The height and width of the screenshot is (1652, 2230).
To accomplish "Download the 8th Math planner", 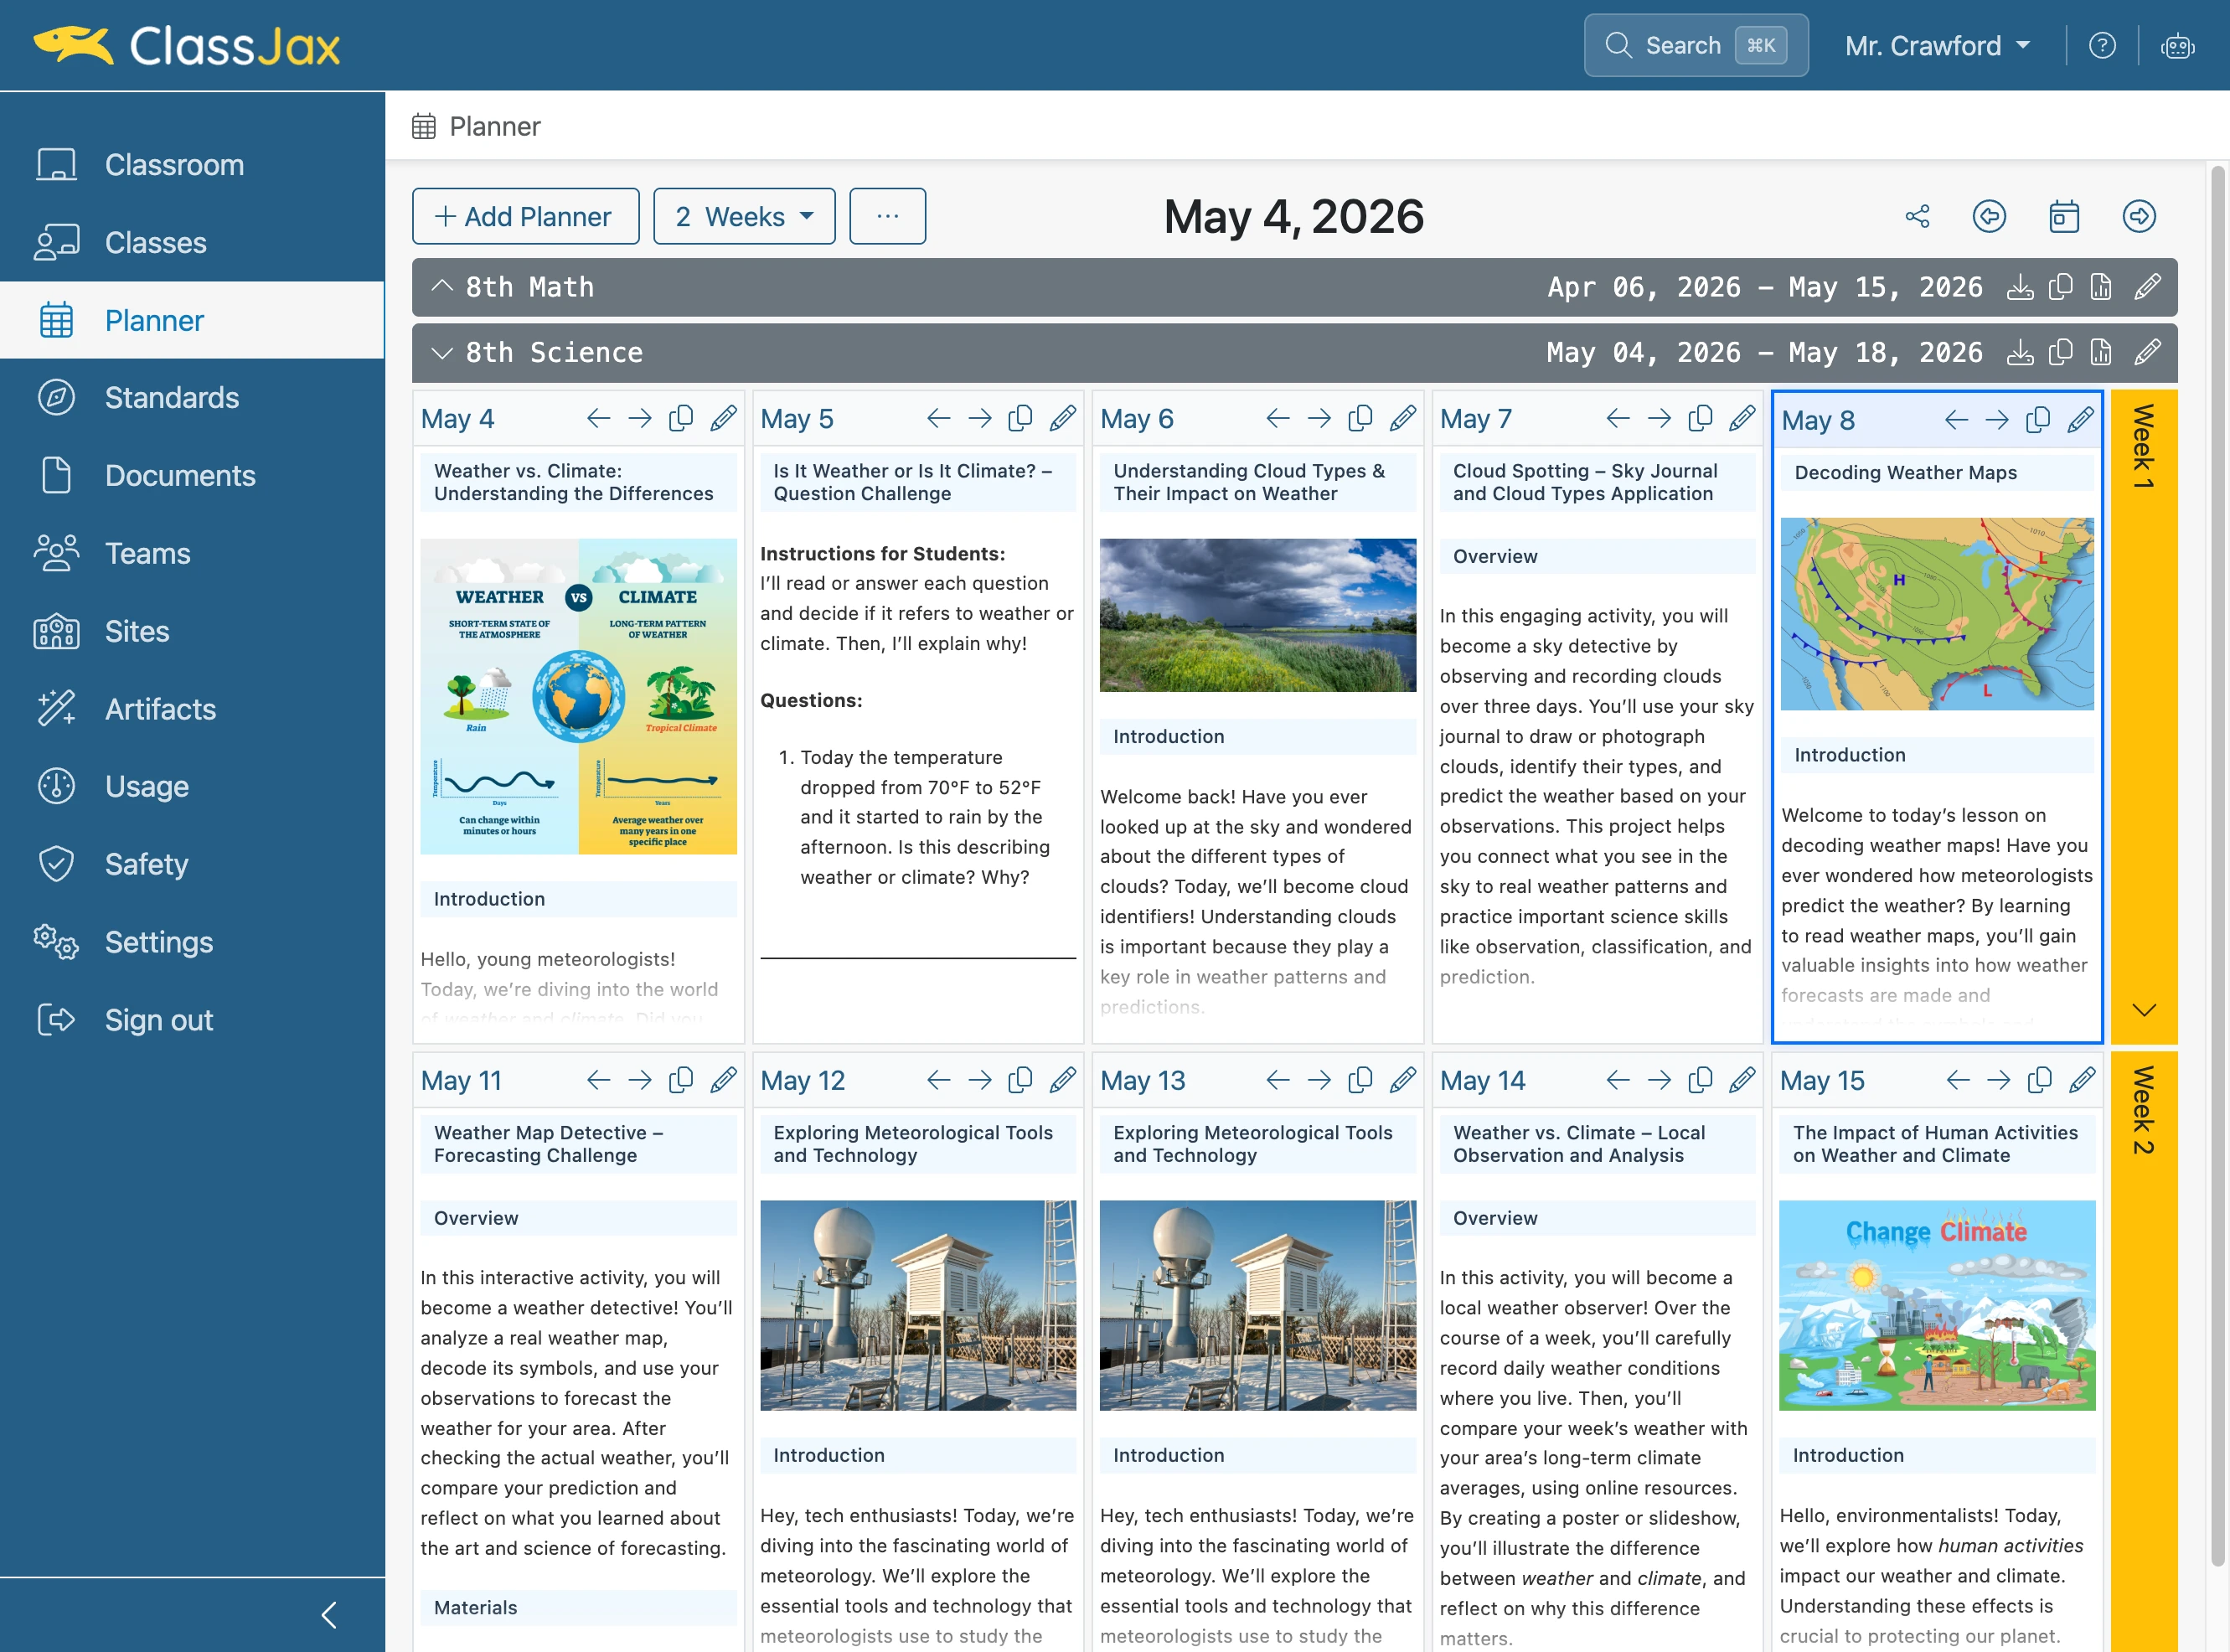I will pos(2020,288).
